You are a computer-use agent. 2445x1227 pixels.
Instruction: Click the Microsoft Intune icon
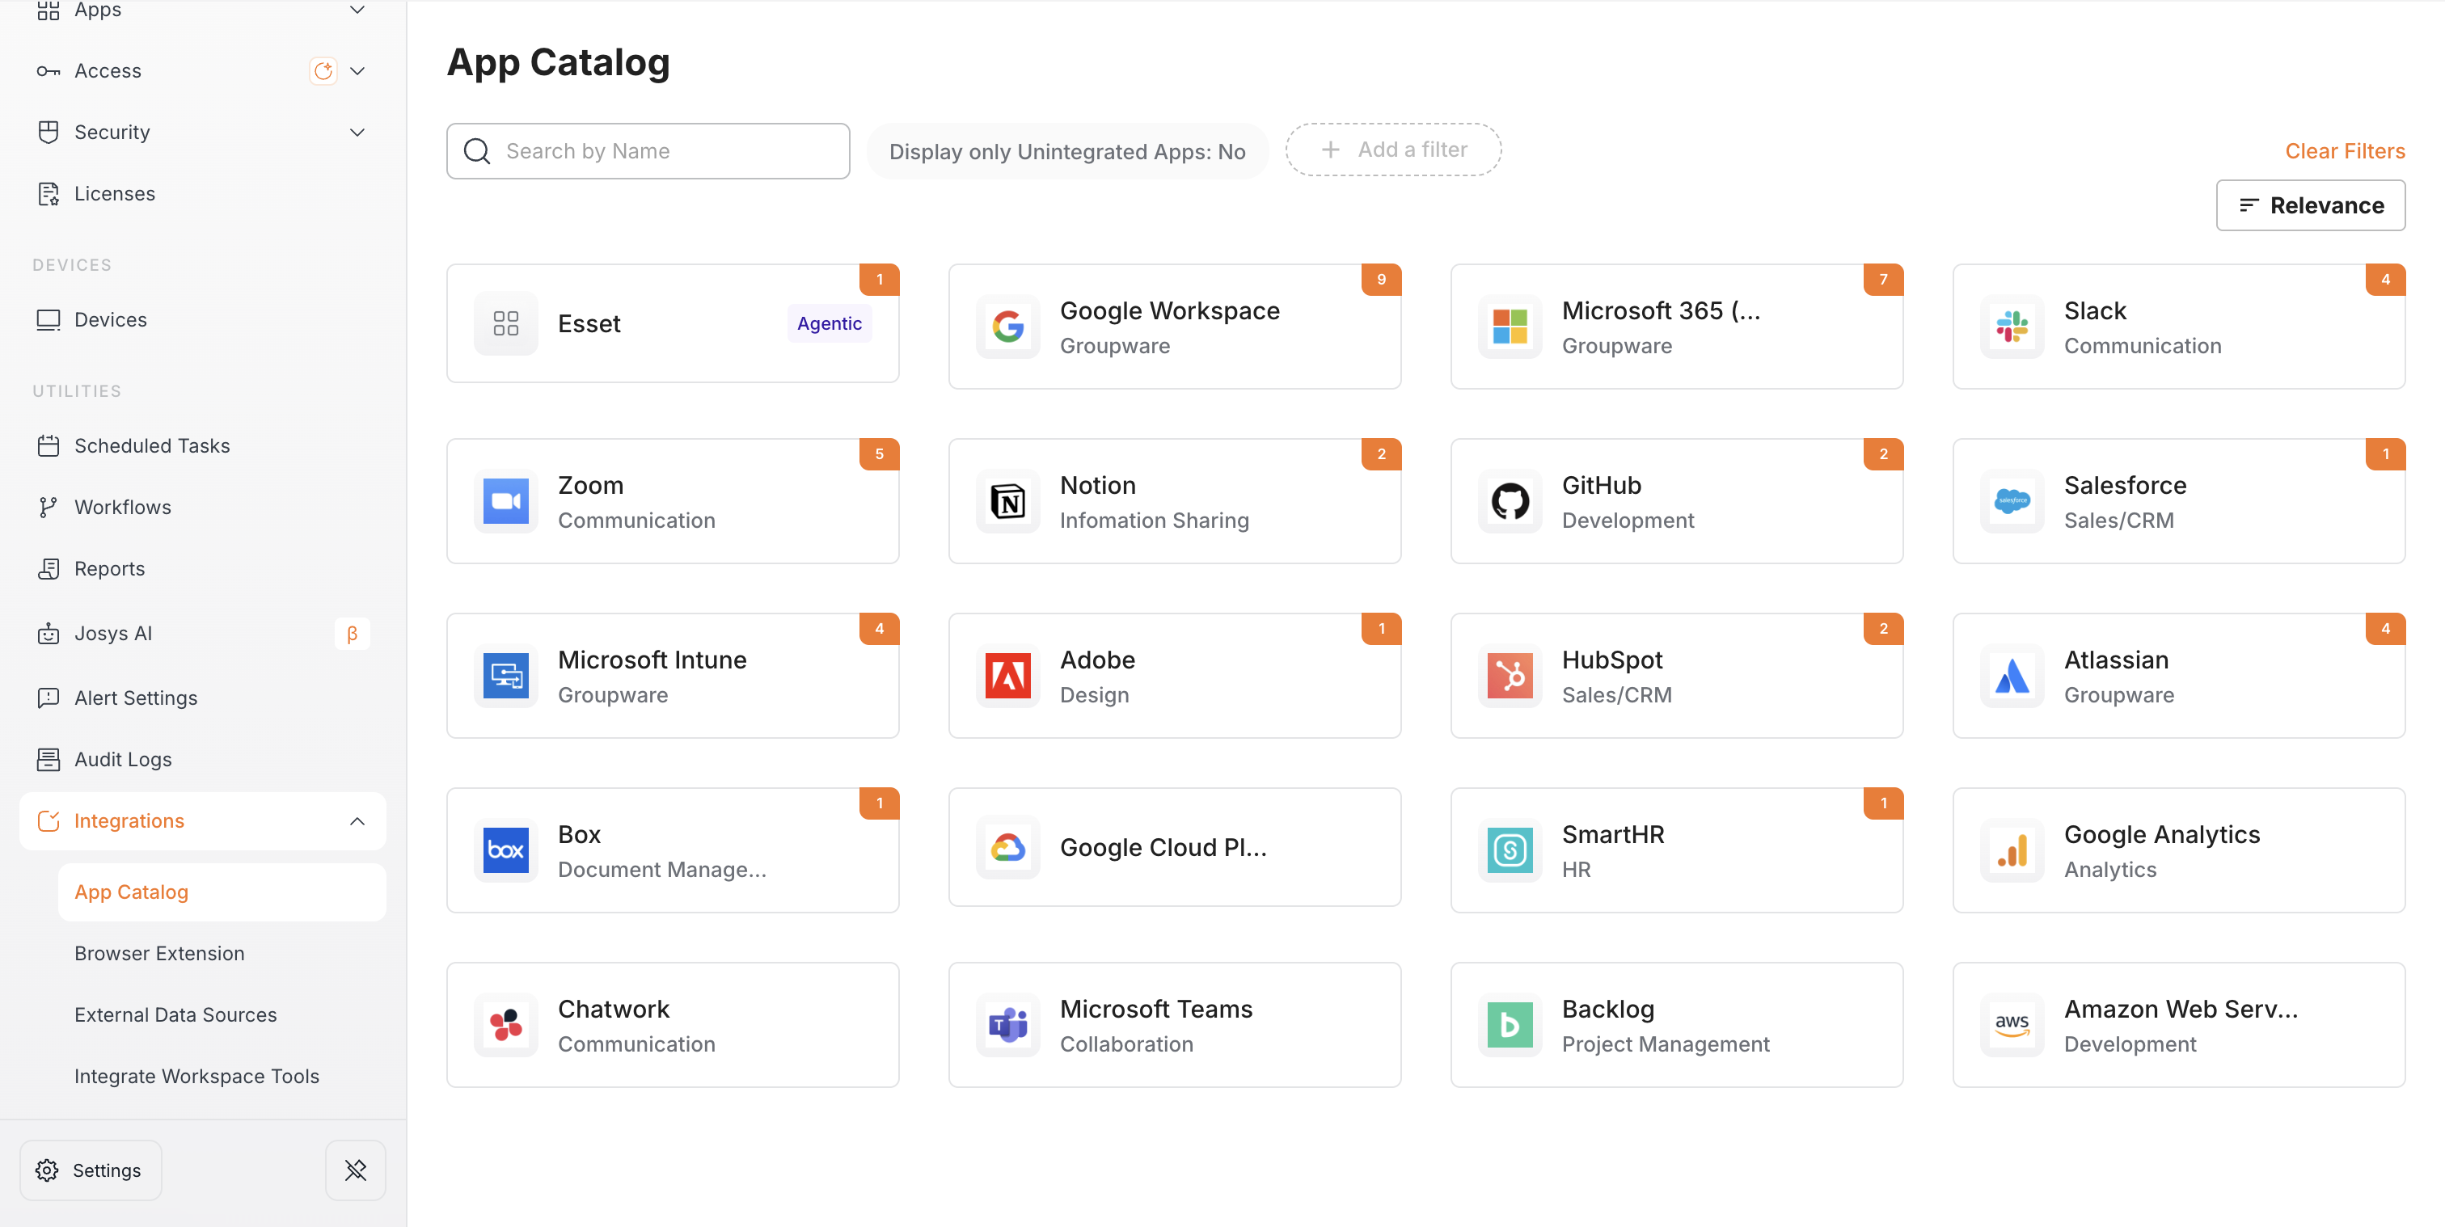click(506, 676)
